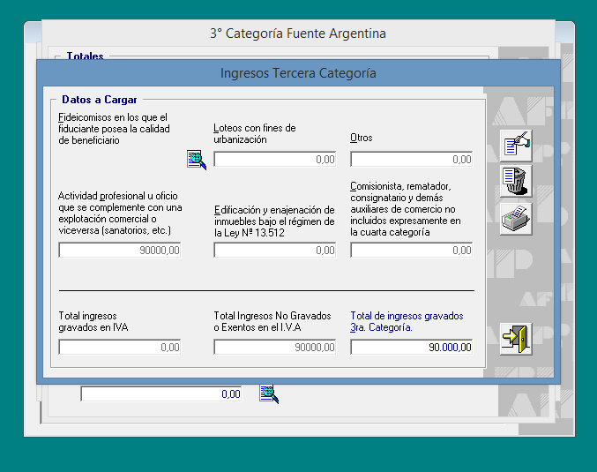This screenshot has height=472, width=597.
Task: Focus the Loteos con fines de urbanización field
Action: (x=274, y=160)
